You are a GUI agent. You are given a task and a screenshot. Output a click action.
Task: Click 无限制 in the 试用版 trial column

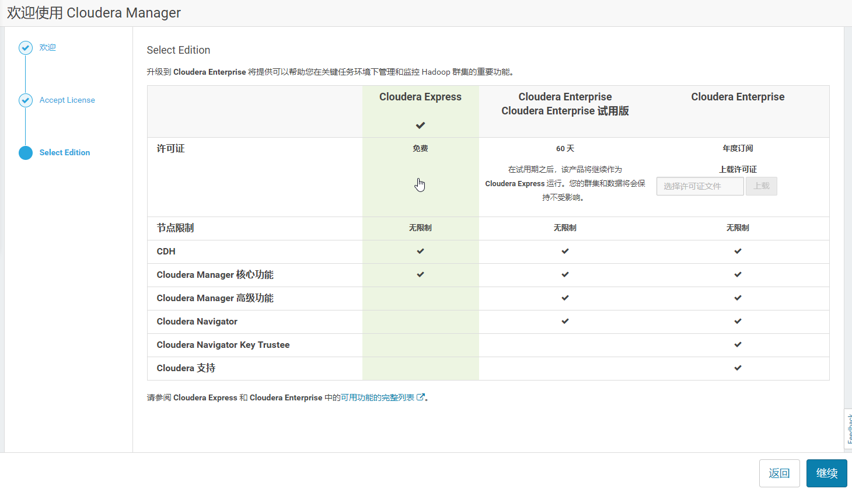click(565, 228)
